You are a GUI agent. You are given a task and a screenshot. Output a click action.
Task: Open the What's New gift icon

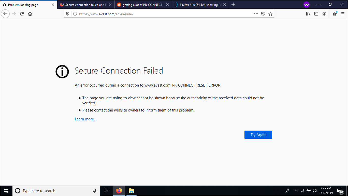[335, 14]
